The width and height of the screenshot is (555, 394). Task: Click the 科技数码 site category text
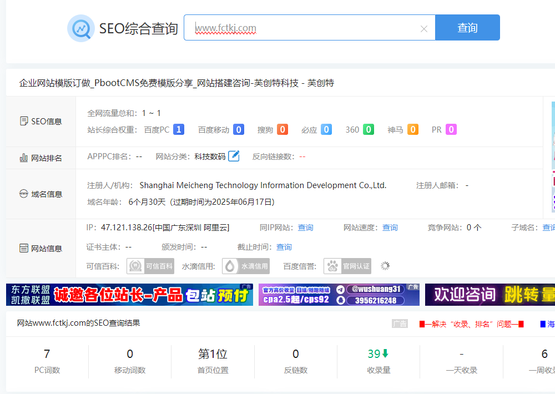click(210, 156)
